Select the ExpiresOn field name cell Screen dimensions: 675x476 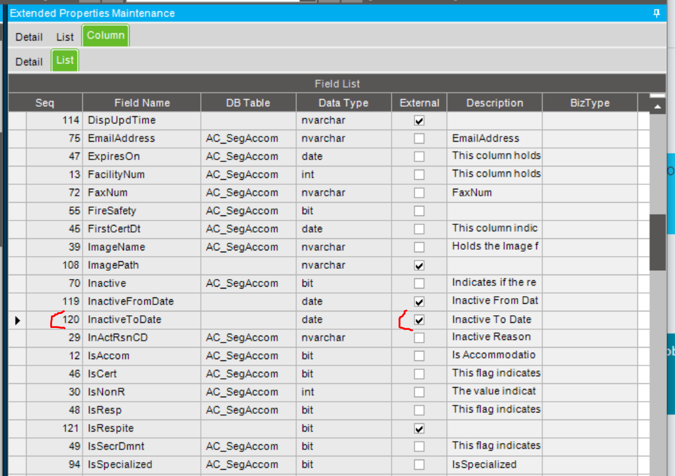142,157
